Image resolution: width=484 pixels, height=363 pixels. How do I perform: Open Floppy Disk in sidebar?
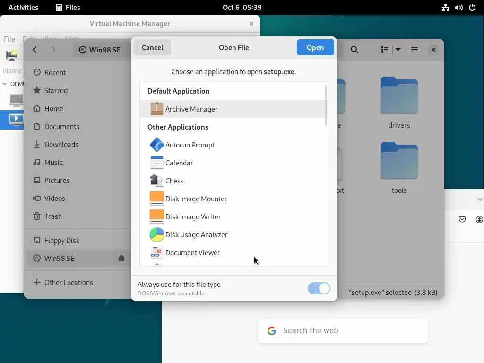click(x=78, y=240)
